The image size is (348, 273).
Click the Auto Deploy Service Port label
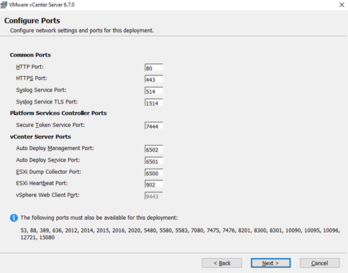coord(48,160)
